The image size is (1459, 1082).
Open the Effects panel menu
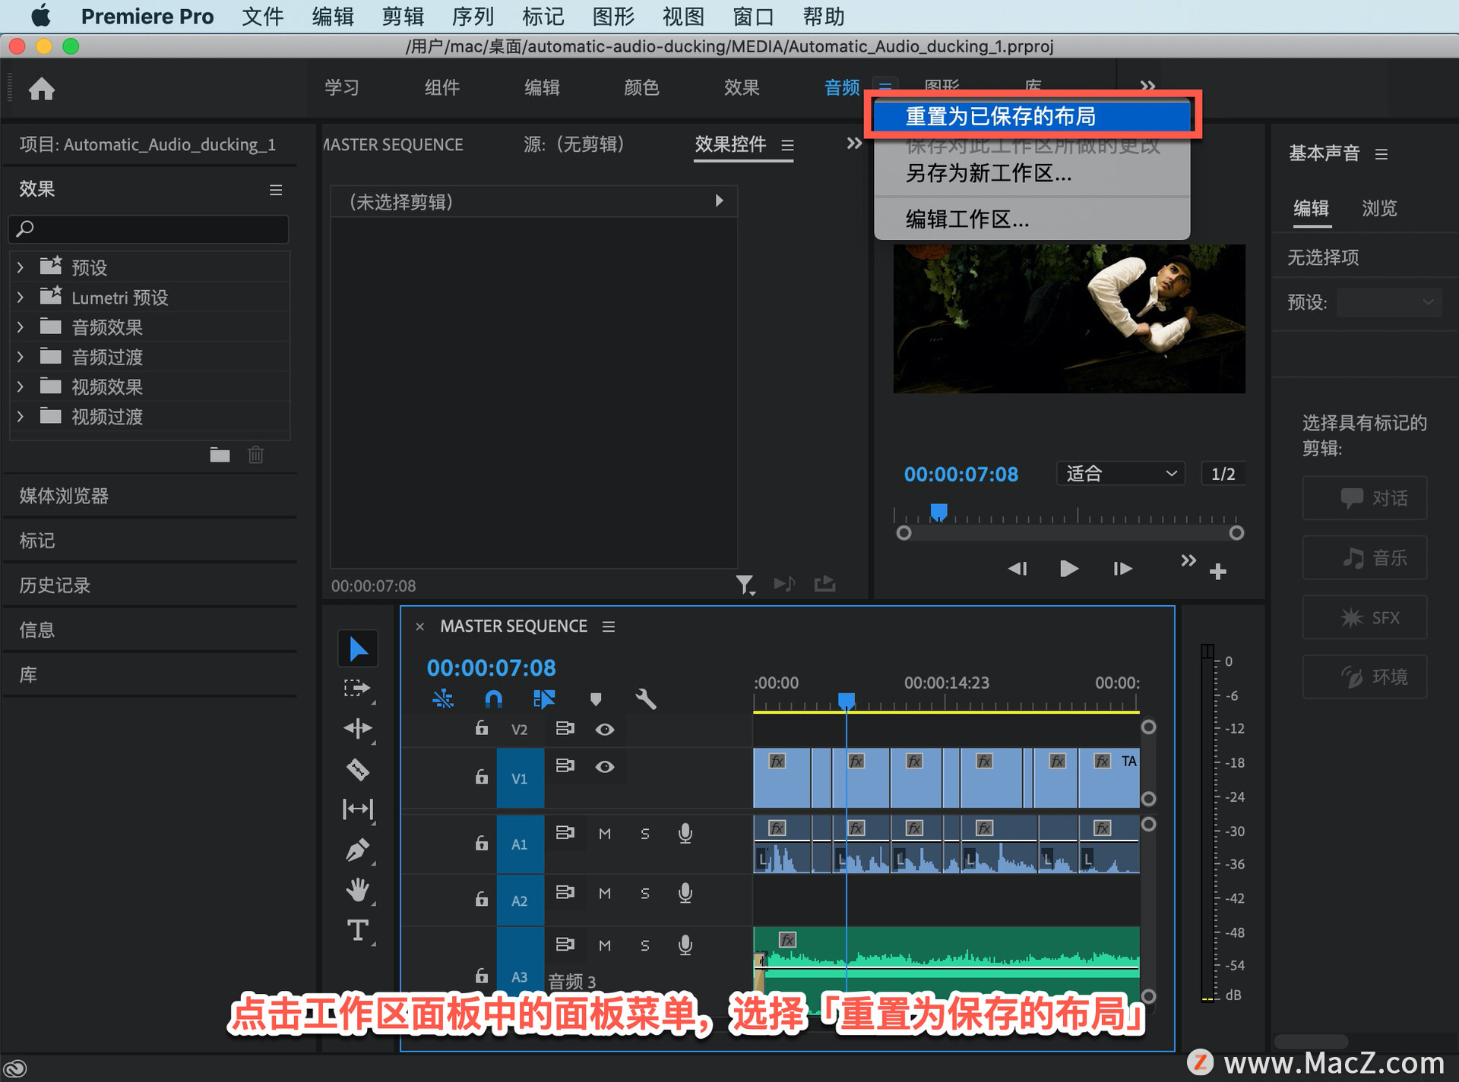coord(276,190)
